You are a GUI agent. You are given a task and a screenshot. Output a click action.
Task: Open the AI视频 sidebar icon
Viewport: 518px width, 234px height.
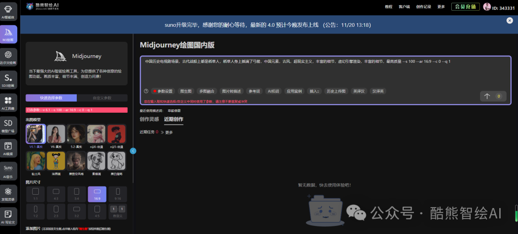[x=9, y=148]
